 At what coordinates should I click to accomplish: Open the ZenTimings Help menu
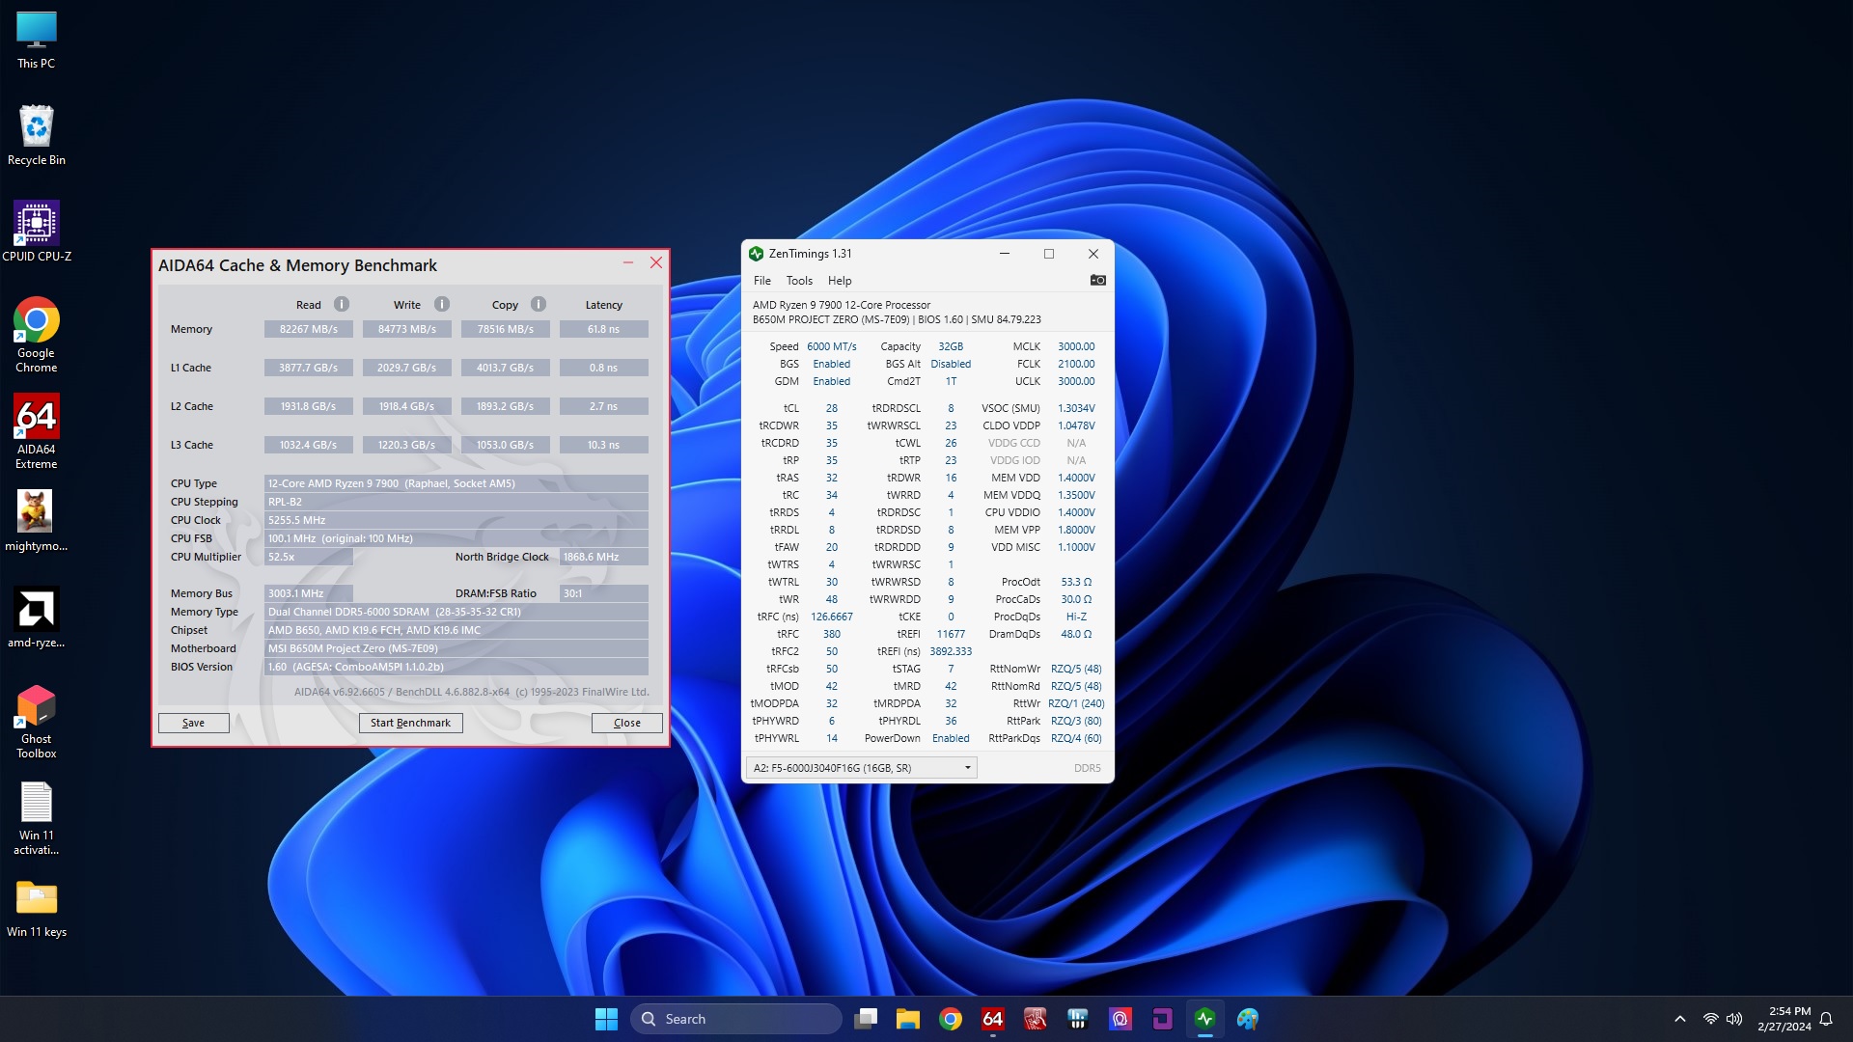[x=840, y=281]
